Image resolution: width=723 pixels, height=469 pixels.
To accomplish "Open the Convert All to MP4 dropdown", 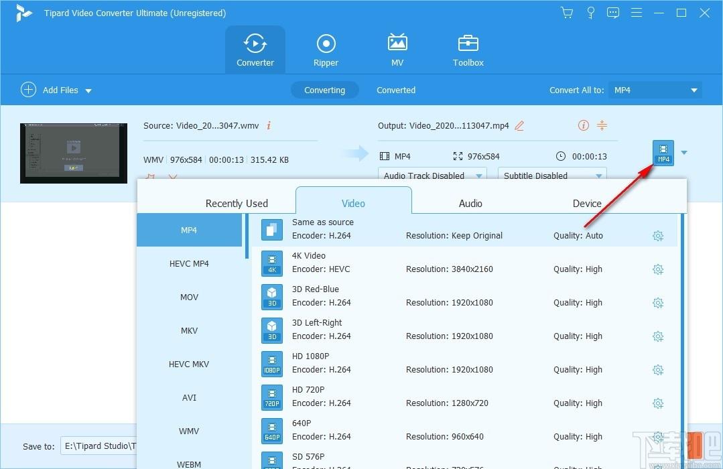I will pyautogui.click(x=655, y=90).
